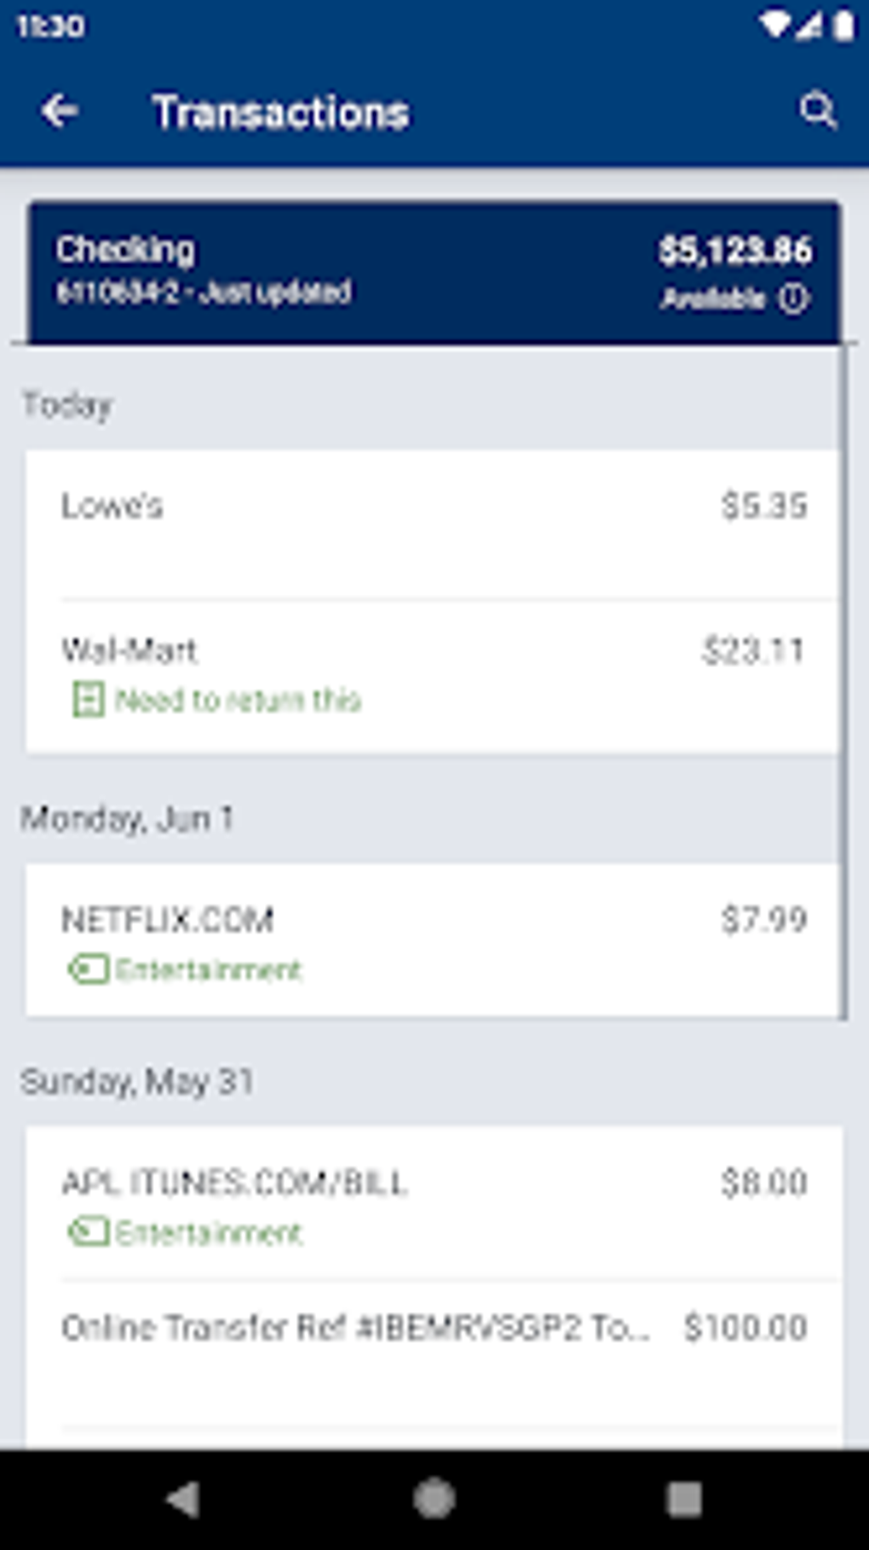Viewport: 869px width, 1550px height.
Task: Tap the $5,123.86 available balance
Action: click(x=734, y=251)
